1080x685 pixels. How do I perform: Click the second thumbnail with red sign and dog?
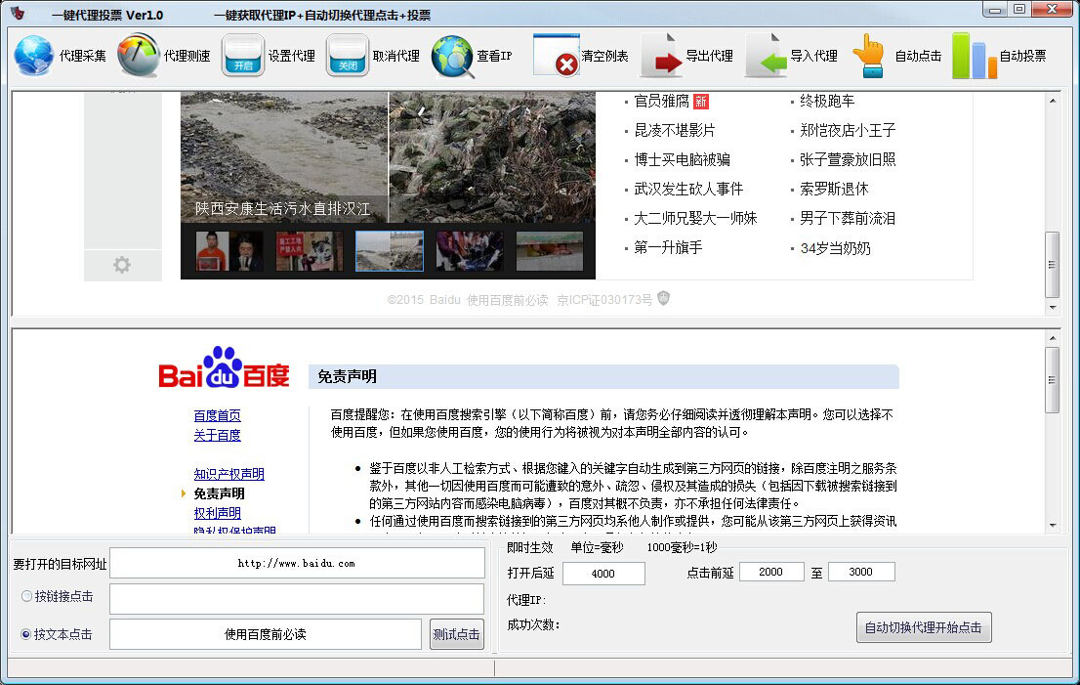pyautogui.click(x=310, y=251)
